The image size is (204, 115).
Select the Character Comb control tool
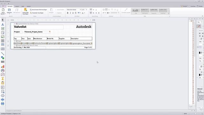[3, 49]
